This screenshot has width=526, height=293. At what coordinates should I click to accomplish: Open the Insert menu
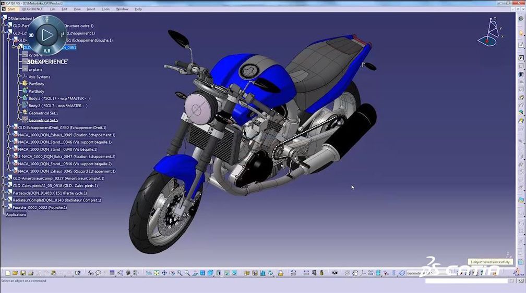pyautogui.click(x=91, y=9)
